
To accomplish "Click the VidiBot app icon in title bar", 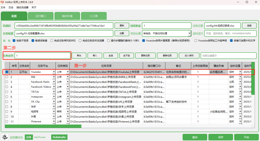I will (x=3, y=2).
